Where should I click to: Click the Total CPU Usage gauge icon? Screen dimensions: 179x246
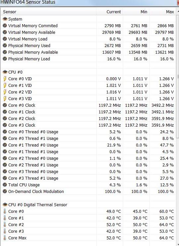tap(5, 185)
